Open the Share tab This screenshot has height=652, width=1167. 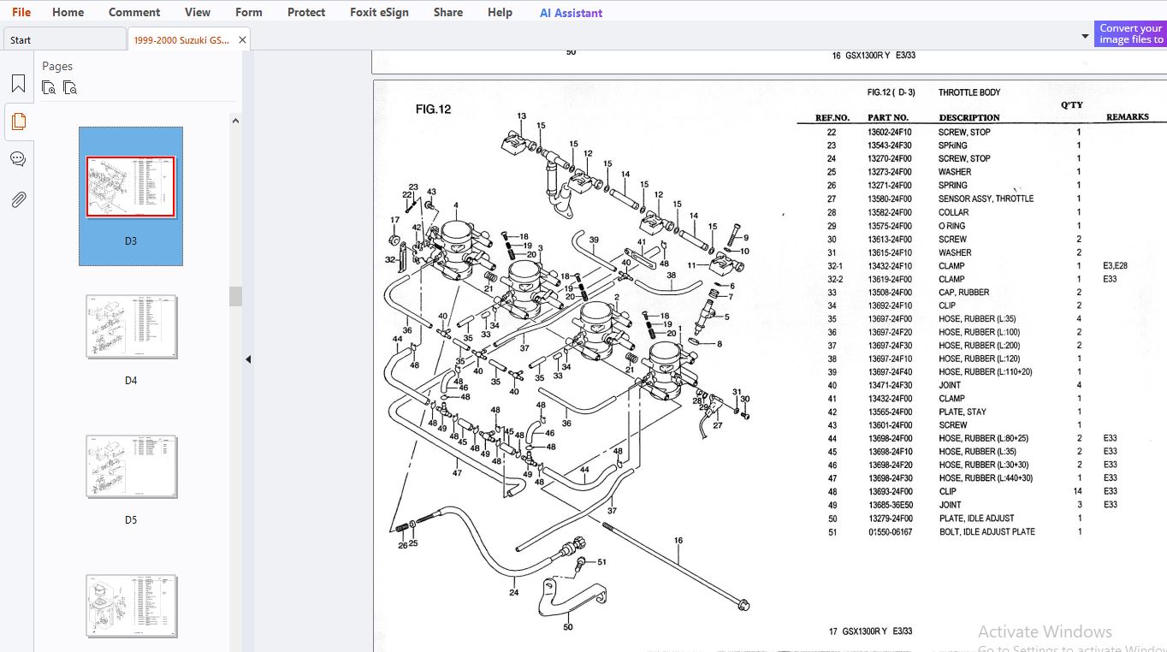pyautogui.click(x=447, y=12)
